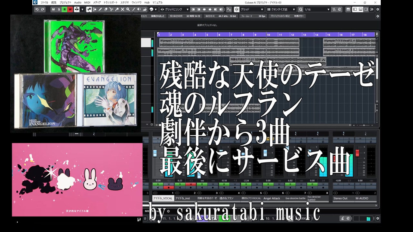Select the Draw pencil tool

point(100,9)
